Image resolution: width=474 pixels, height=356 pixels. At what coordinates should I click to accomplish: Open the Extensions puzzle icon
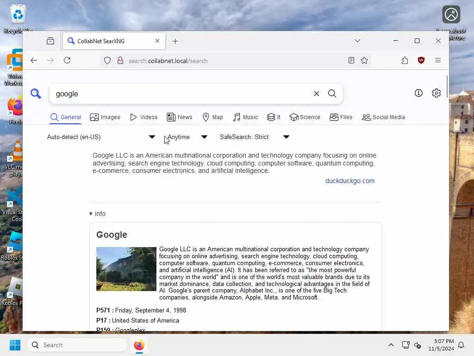tap(405, 60)
